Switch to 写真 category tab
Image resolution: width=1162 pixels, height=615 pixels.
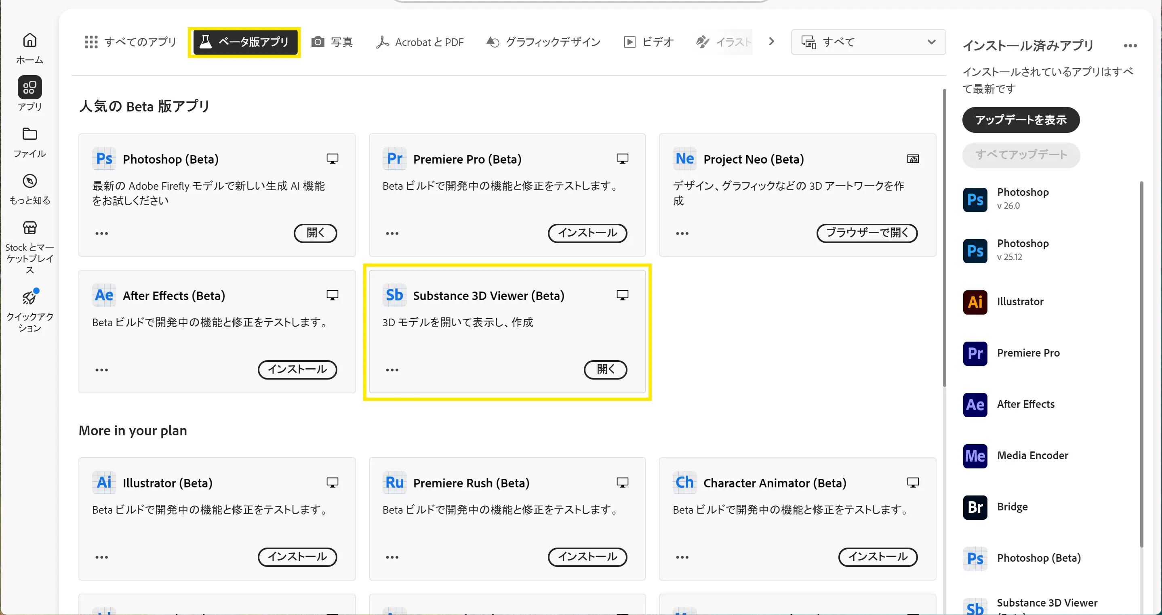click(332, 42)
